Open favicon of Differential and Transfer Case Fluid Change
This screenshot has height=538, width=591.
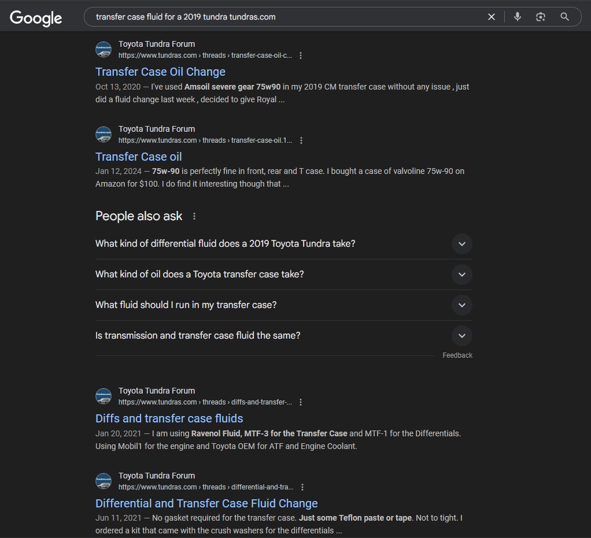tap(104, 481)
